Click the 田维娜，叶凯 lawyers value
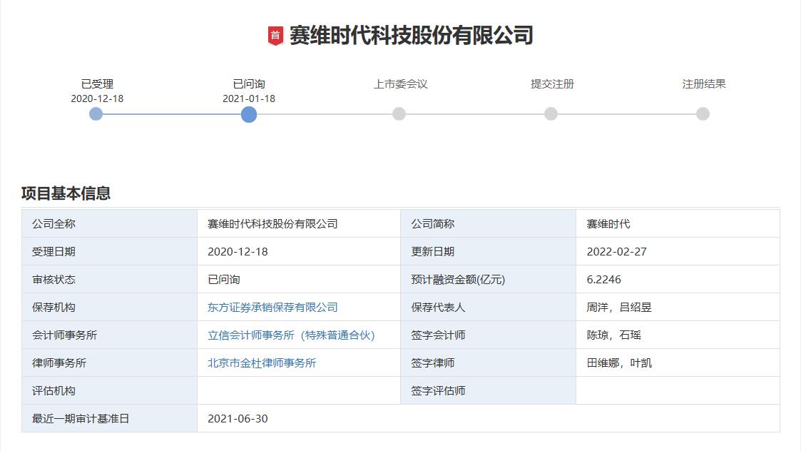The width and height of the screenshot is (801, 451). [x=619, y=363]
